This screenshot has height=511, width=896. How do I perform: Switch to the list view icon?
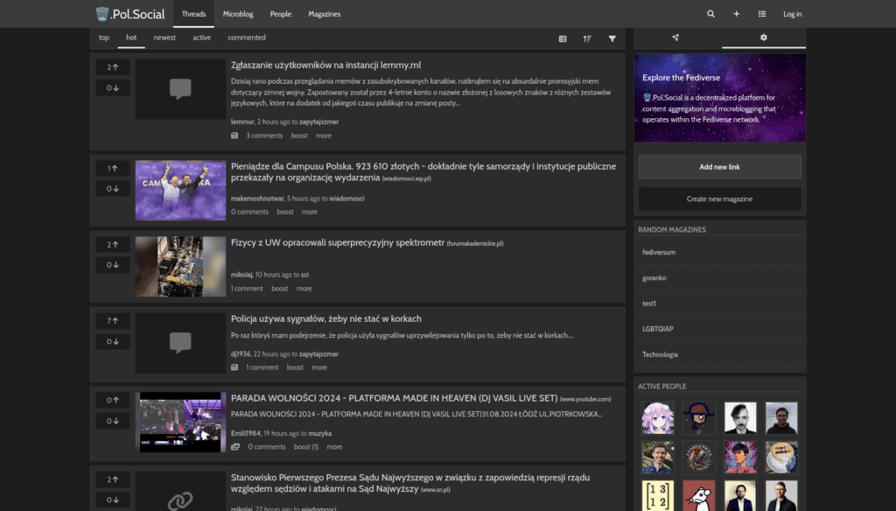(x=563, y=38)
